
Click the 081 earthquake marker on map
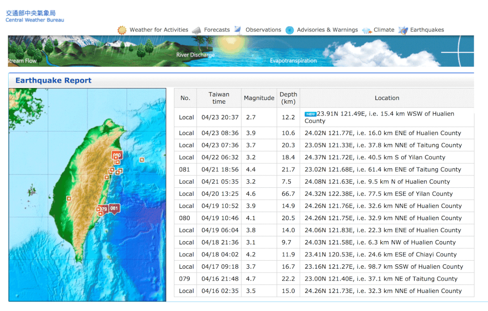click(x=114, y=208)
